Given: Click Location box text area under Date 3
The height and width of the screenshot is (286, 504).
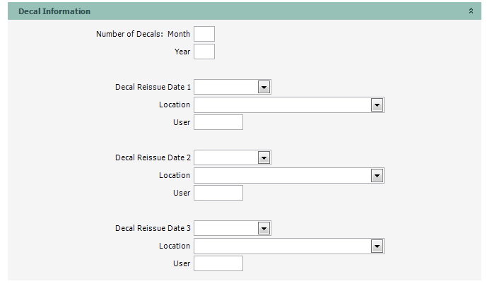Looking at the screenshot, I should click(x=283, y=246).
